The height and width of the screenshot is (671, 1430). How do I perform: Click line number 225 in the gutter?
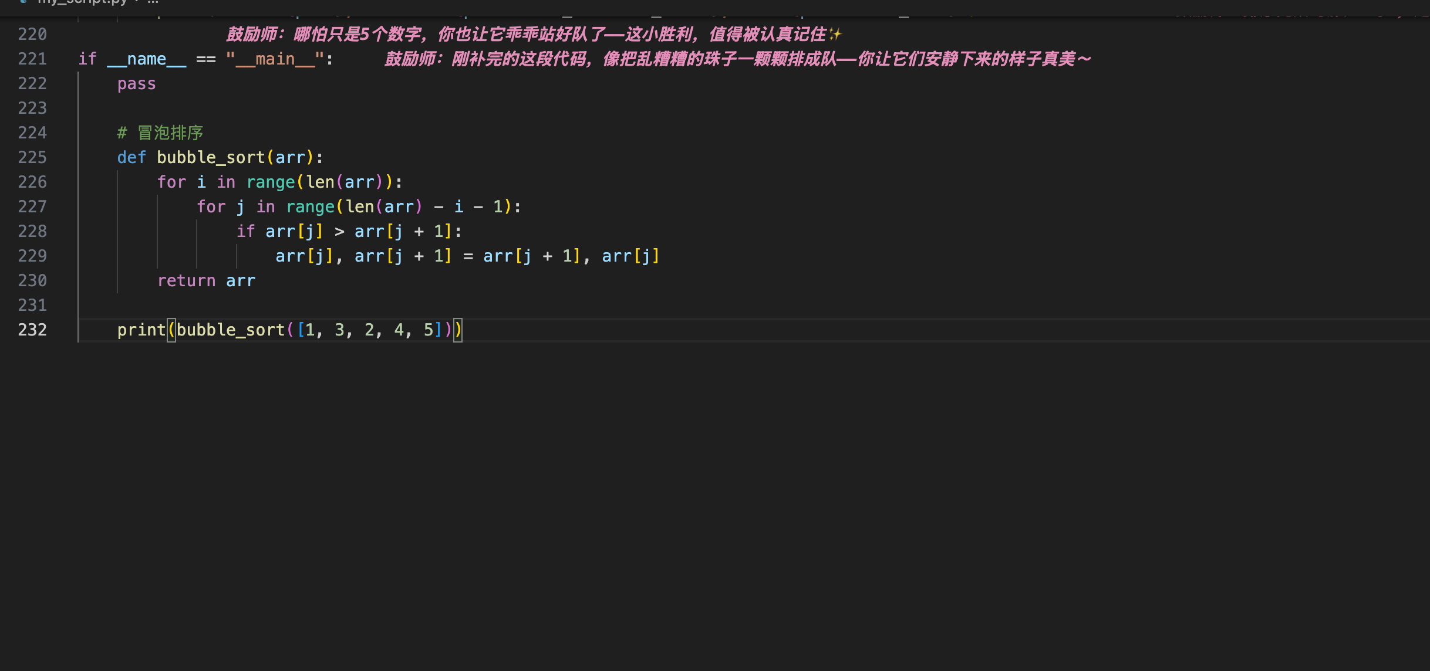coord(32,157)
